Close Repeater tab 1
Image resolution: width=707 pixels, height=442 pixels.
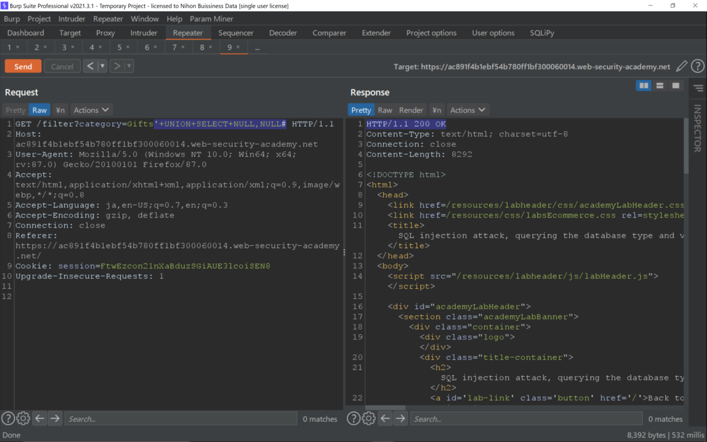coord(18,47)
